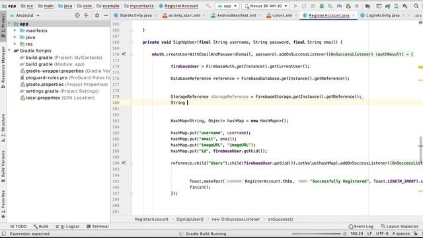Open the Terminal tool window
The height and width of the screenshot is (238, 423).
97,226
